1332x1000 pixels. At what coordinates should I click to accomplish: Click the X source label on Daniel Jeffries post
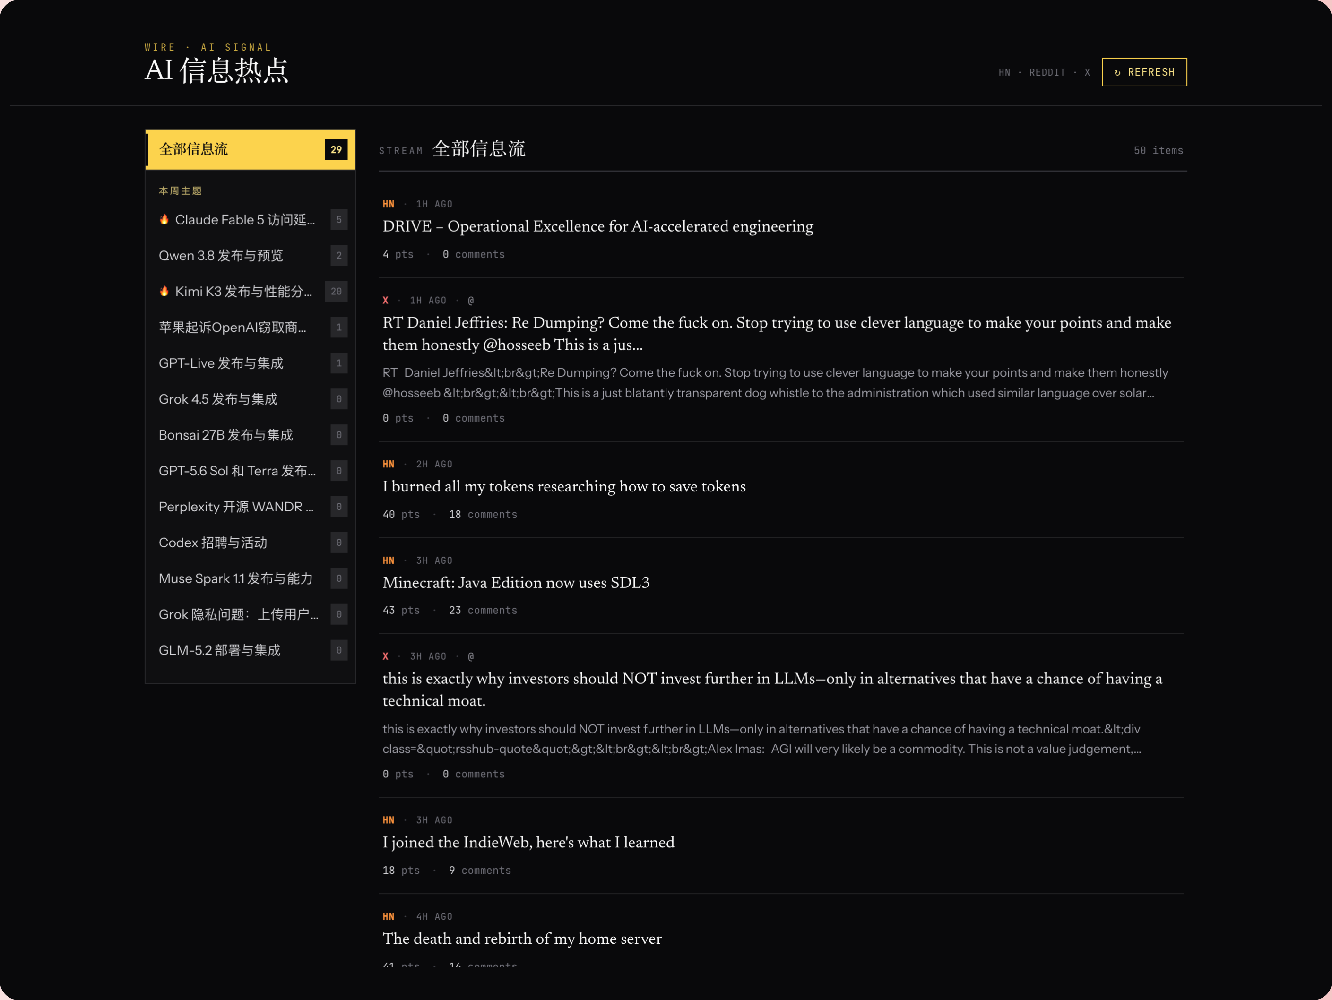pyautogui.click(x=385, y=301)
